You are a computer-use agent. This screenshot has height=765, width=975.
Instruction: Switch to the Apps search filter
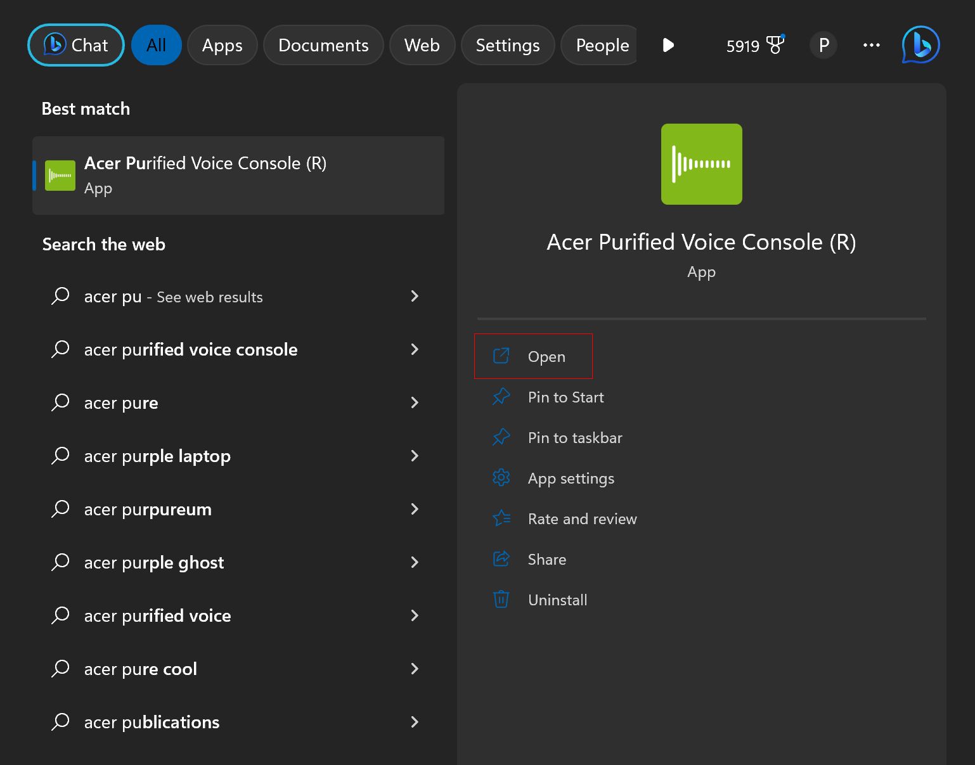222,45
